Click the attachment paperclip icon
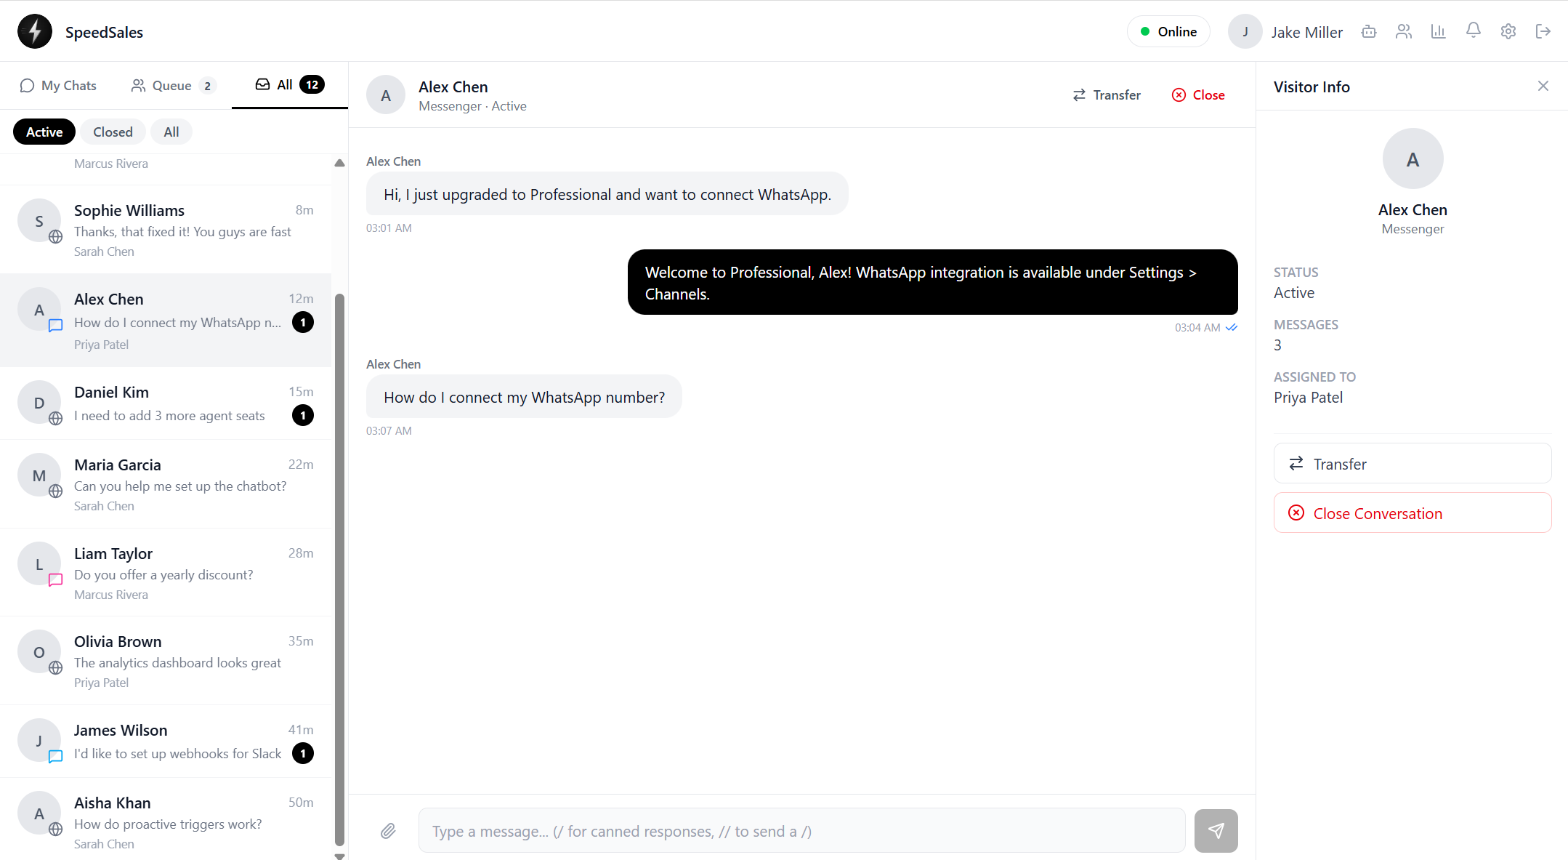Viewport: 1568px width, 860px height. click(x=388, y=831)
